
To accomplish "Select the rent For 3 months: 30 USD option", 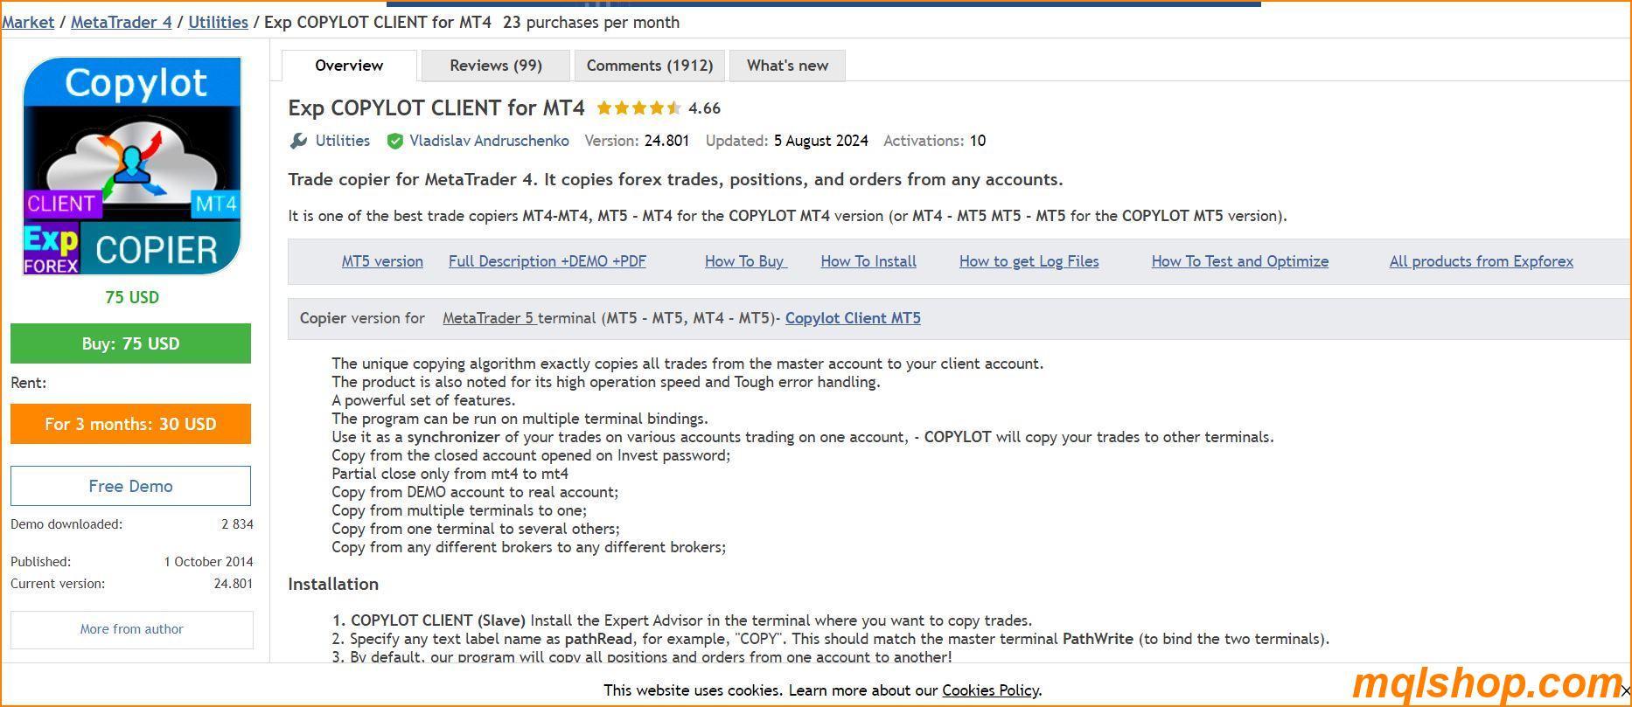I will point(130,423).
